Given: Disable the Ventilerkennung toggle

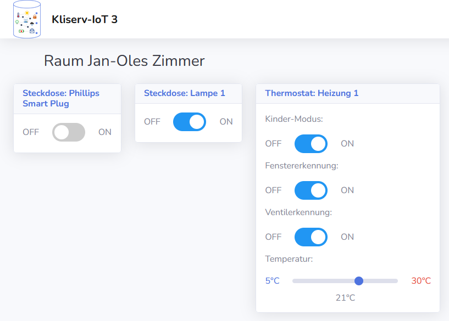Looking at the screenshot, I should point(311,237).
